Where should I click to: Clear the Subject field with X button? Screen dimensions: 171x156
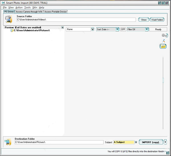click(x=136, y=142)
